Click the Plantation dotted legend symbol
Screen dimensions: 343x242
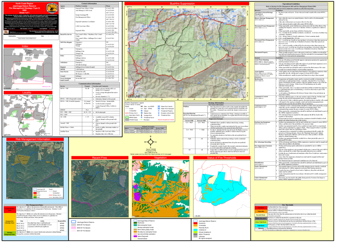tap(142, 119)
